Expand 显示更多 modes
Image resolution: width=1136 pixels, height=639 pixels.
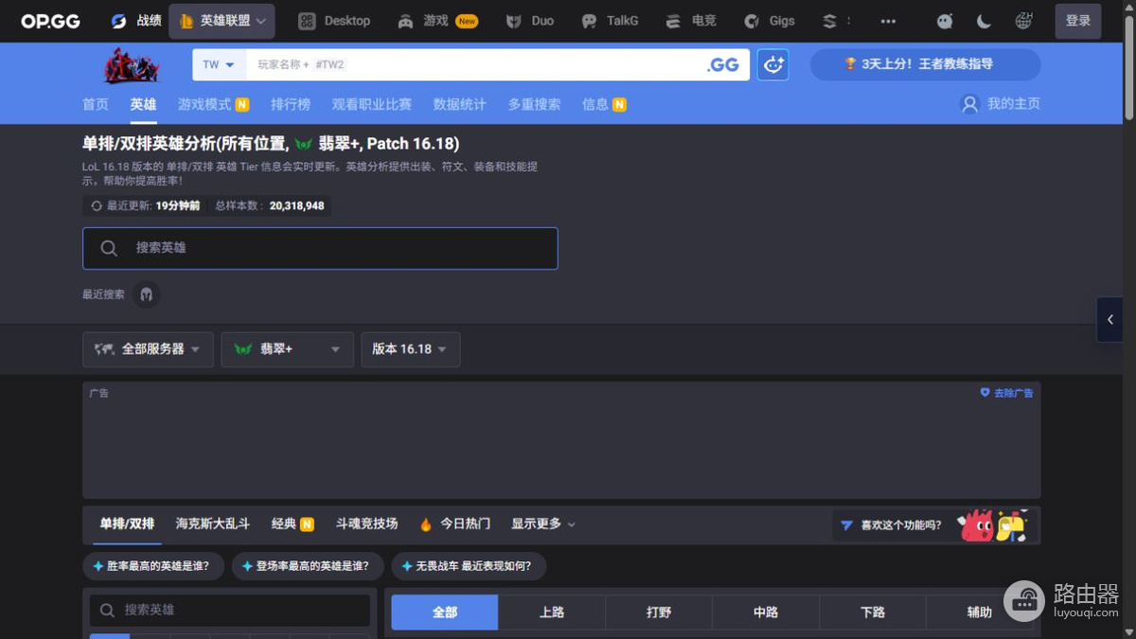click(x=543, y=524)
